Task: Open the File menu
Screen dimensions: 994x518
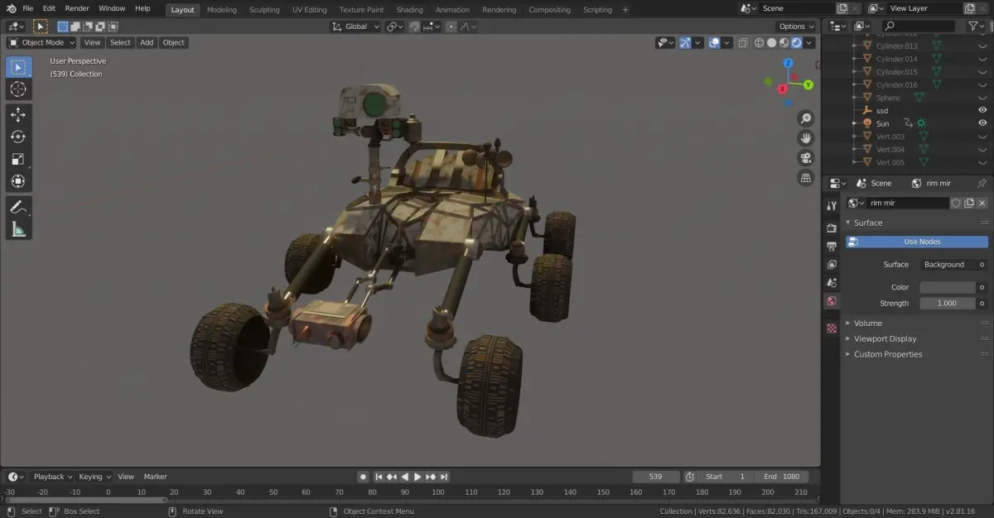Action: tap(28, 8)
